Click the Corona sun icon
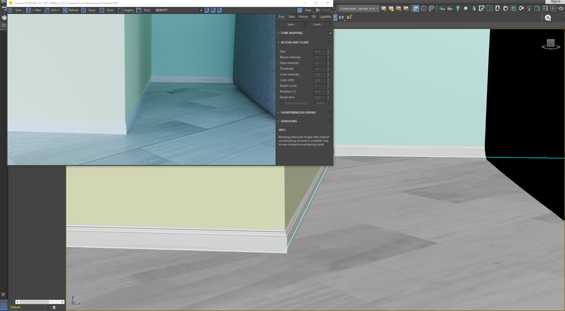 pos(466,8)
